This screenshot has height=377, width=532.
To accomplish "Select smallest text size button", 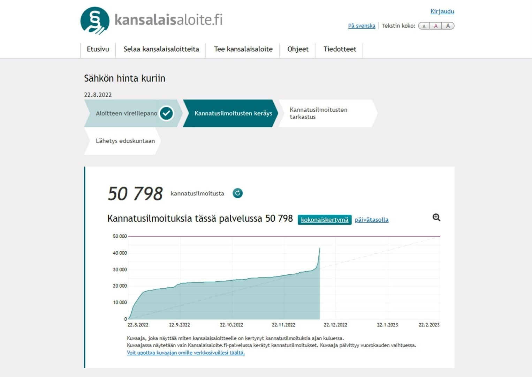I will [424, 26].
